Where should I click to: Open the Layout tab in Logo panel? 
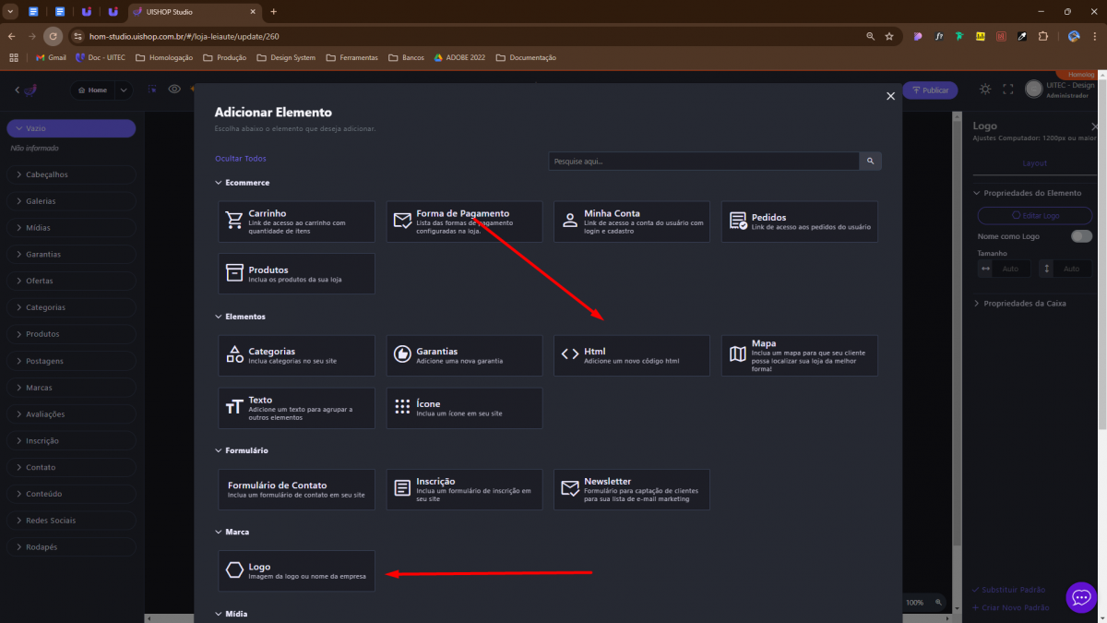click(x=1034, y=162)
